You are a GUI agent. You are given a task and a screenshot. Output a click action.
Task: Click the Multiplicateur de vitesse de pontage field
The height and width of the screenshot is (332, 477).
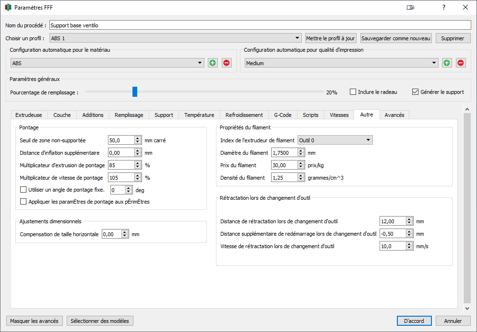(x=121, y=177)
